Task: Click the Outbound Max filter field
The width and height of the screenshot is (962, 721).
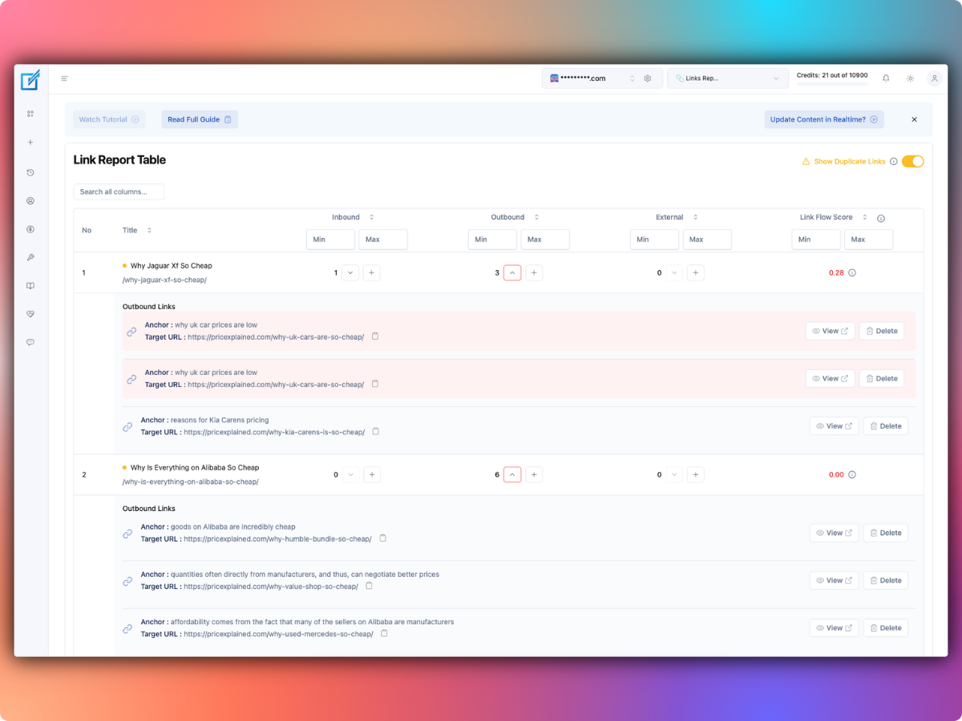Action: click(x=545, y=240)
